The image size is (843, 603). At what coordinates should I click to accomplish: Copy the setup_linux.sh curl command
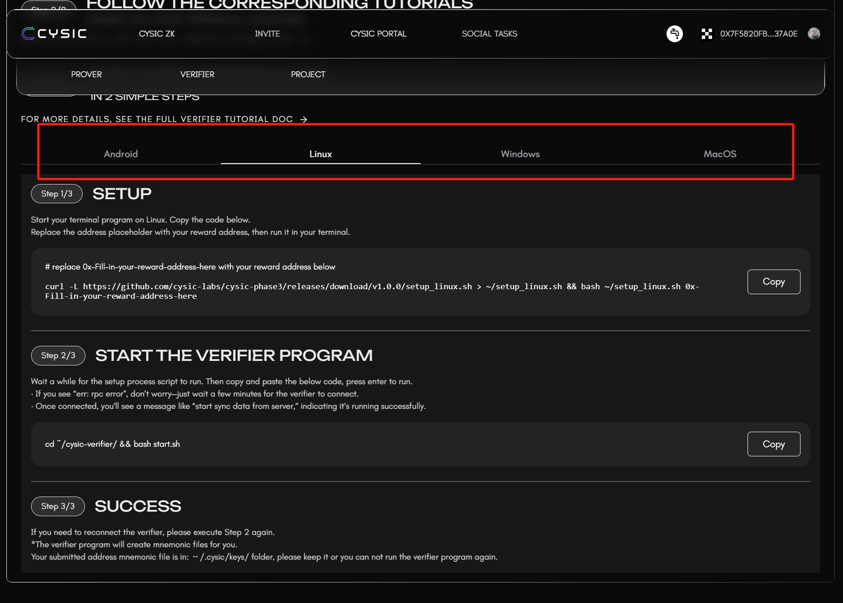tap(774, 282)
